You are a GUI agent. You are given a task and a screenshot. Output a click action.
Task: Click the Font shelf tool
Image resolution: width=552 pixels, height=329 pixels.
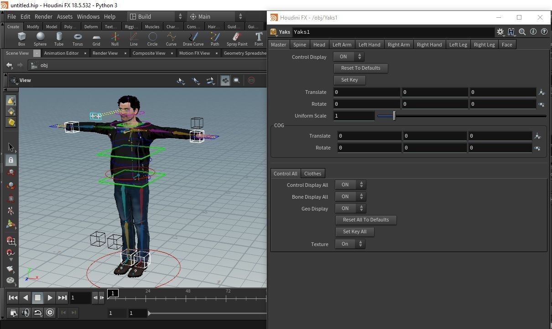pos(259,39)
